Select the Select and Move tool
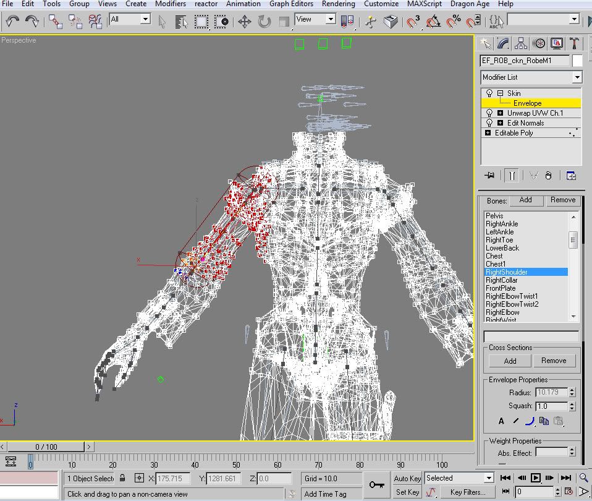 [x=244, y=22]
